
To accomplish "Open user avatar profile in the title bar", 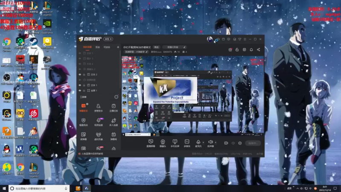I will point(210,39).
